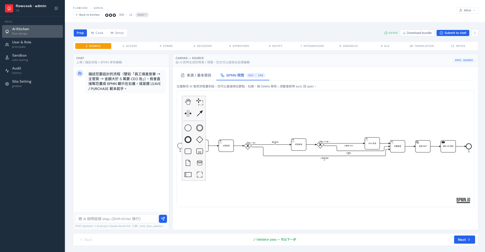Image resolution: width=485 pixels, height=252 pixels.
Task: Open the three-dot more options menu
Action: point(475,33)
